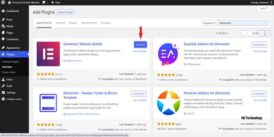Install Essential Addons for Elementor
The height and width of the screenshot is (137, 274).
[x=259, y=45]
